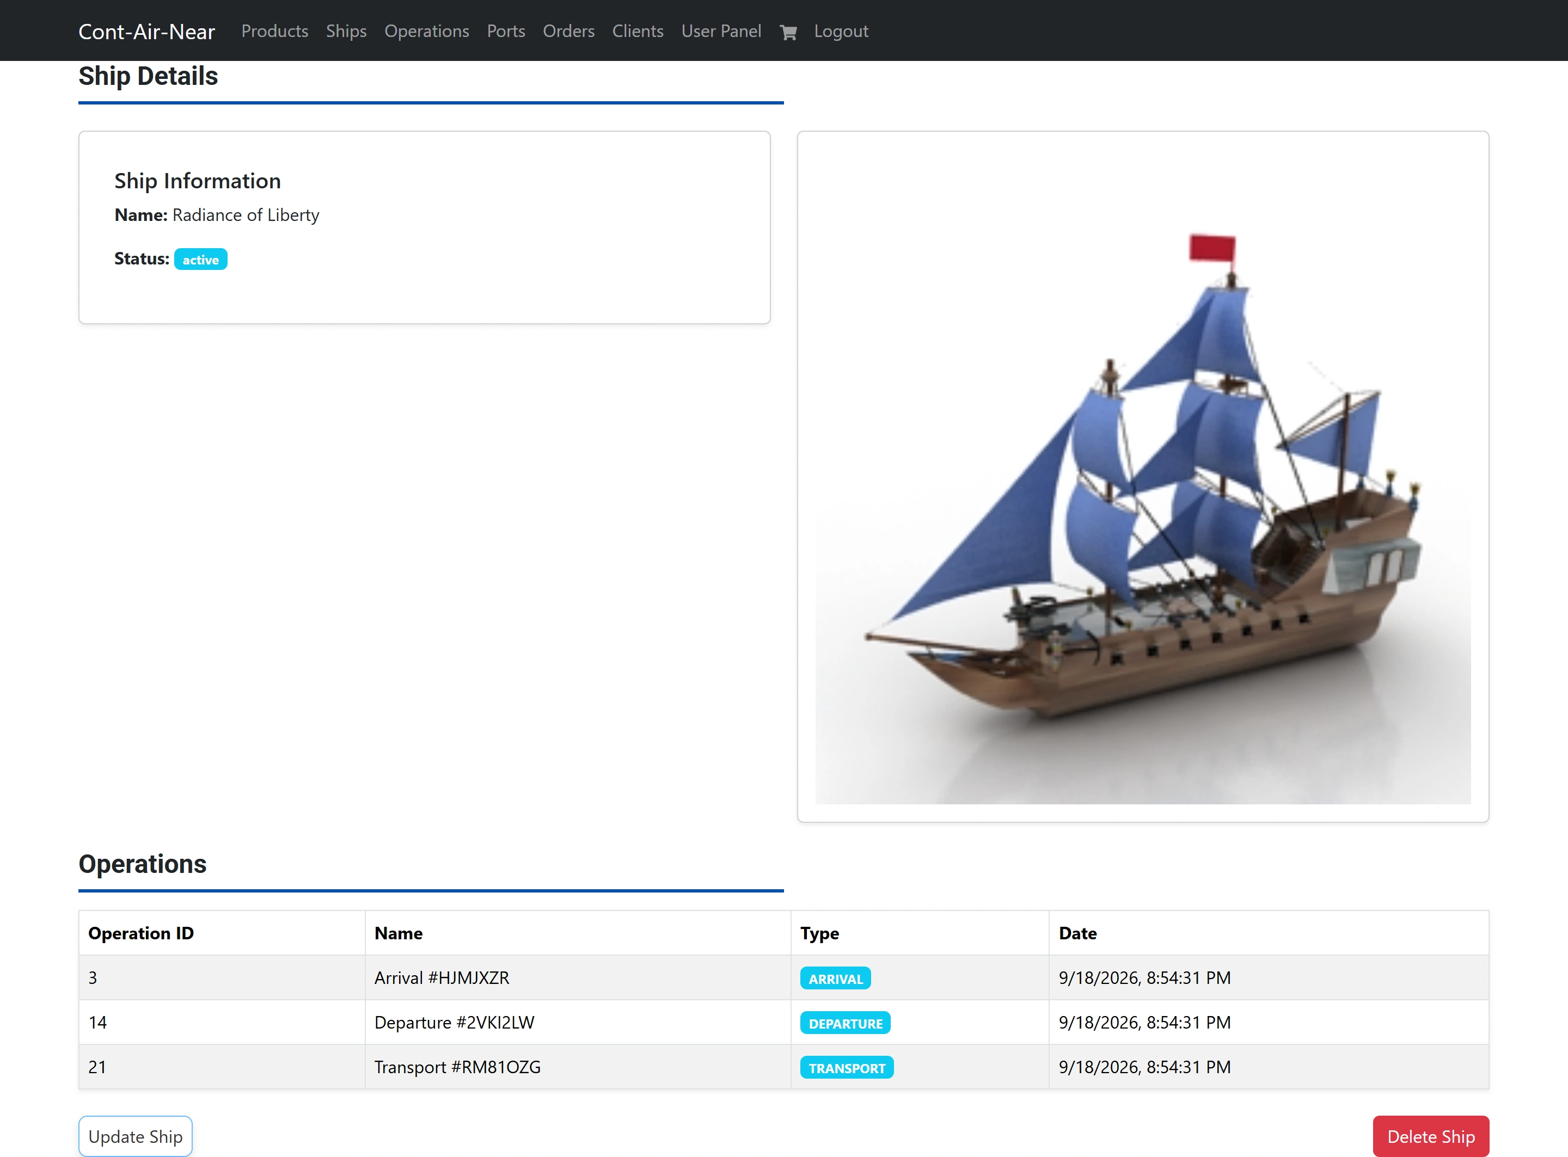
Task: Click the Update Ship button
Action: (135, 1136)
